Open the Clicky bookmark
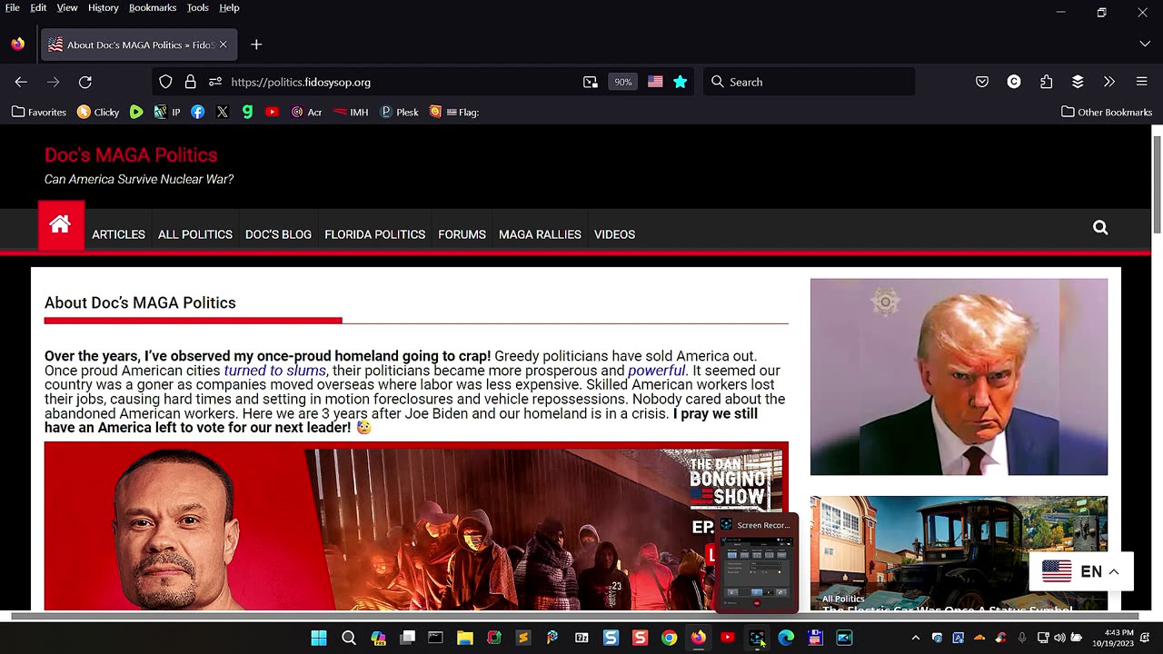The width and height of the screenshot is (1163, 654). pyautogui.click(x=98, y=112)
